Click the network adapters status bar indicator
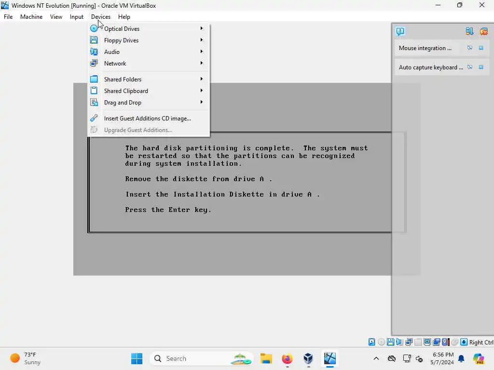The height and width of the screenshot is (370, 494). coord(409,342)
